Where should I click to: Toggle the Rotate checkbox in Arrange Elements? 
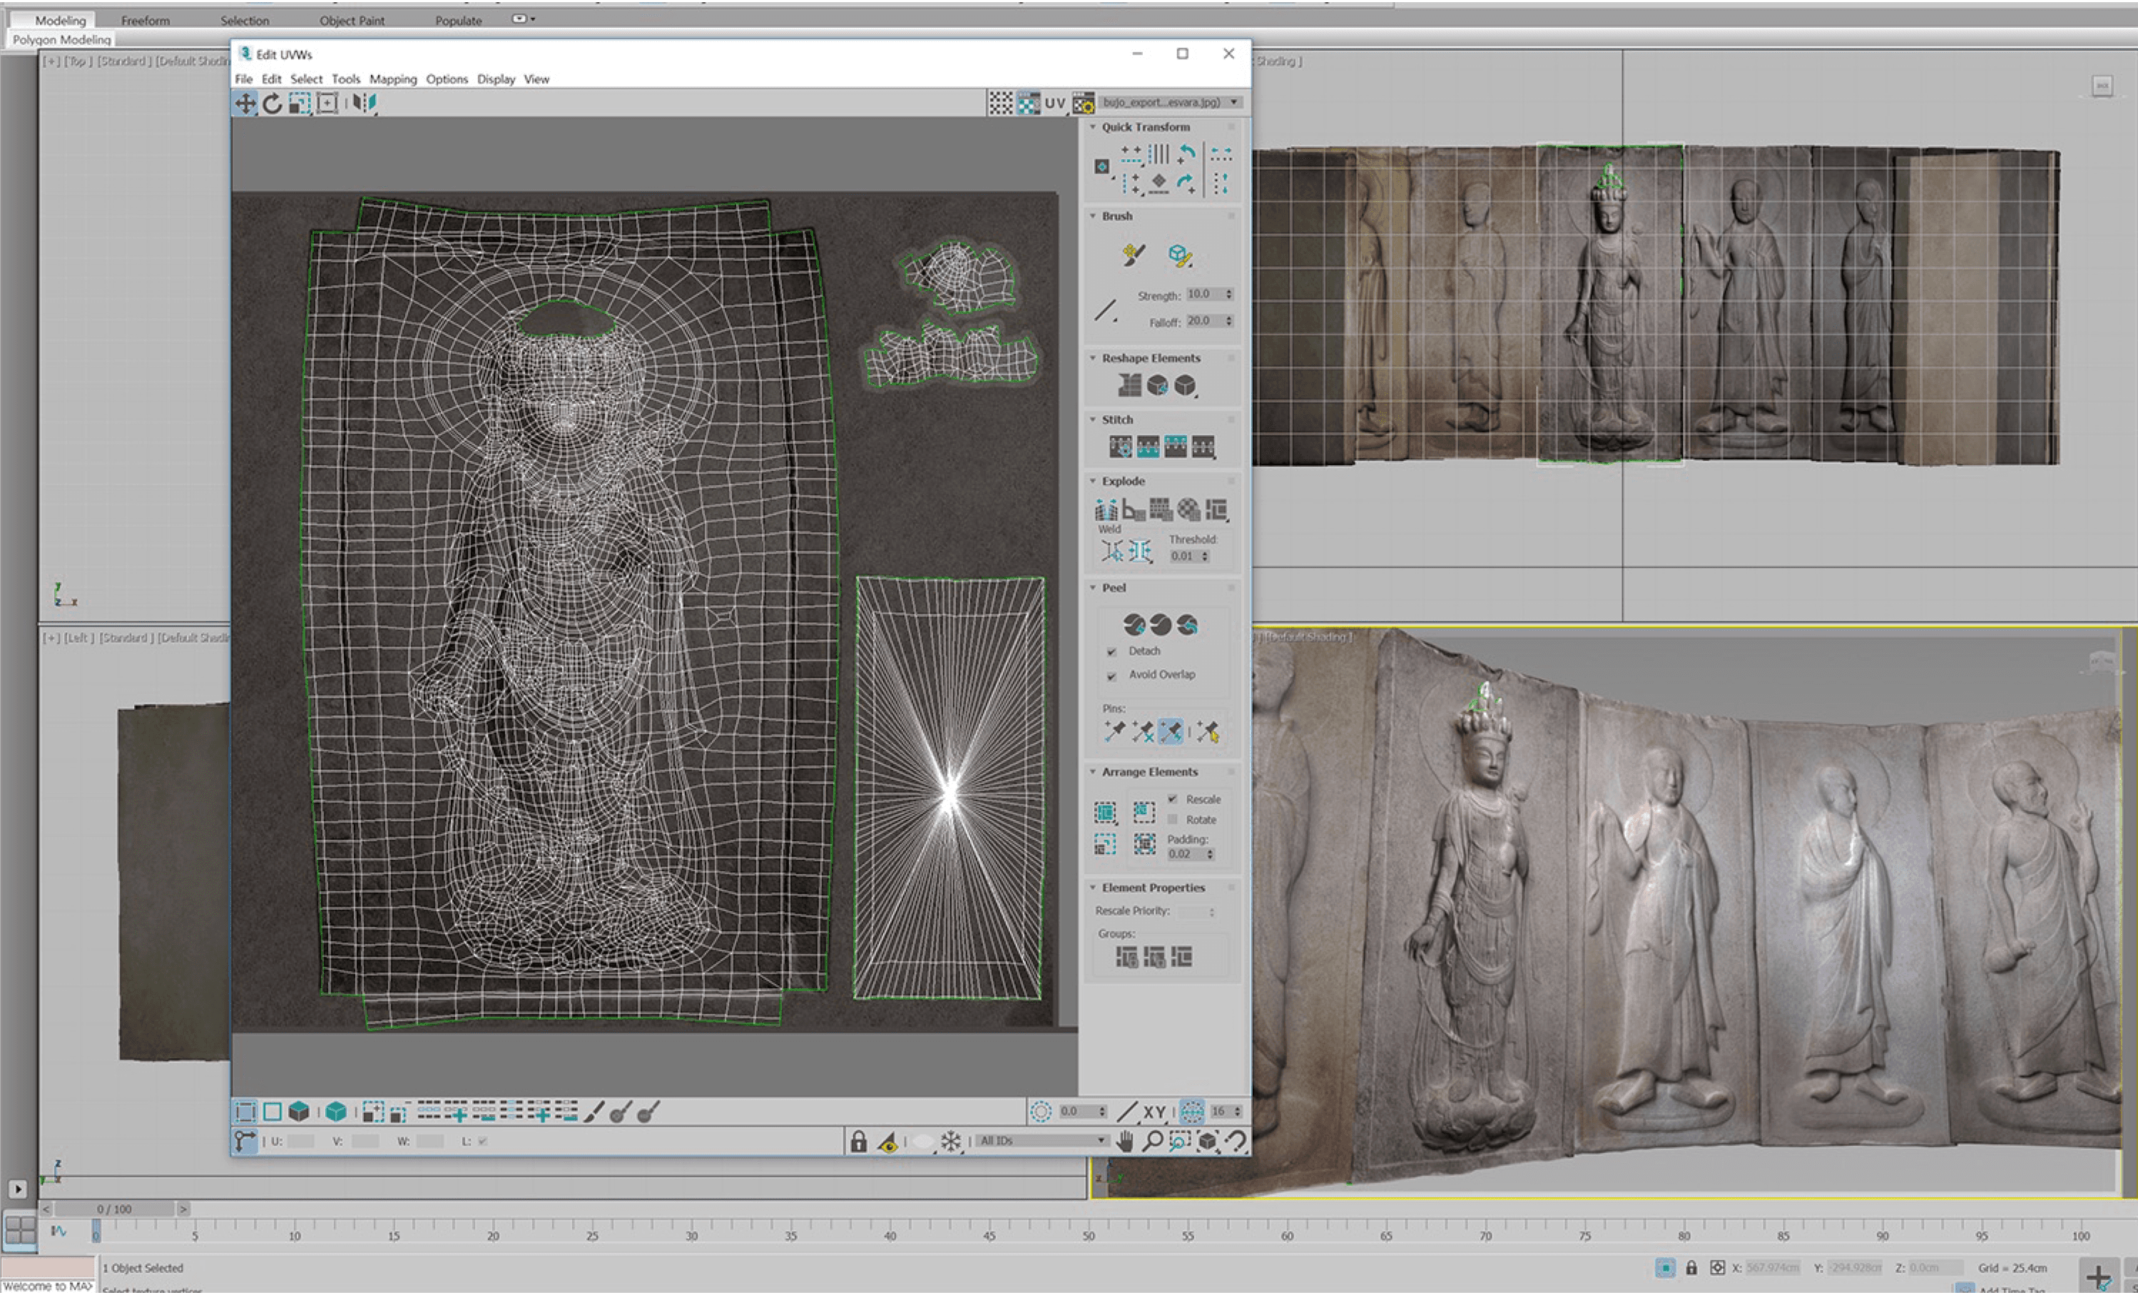pyautogui.click(x=1172, y=821)
